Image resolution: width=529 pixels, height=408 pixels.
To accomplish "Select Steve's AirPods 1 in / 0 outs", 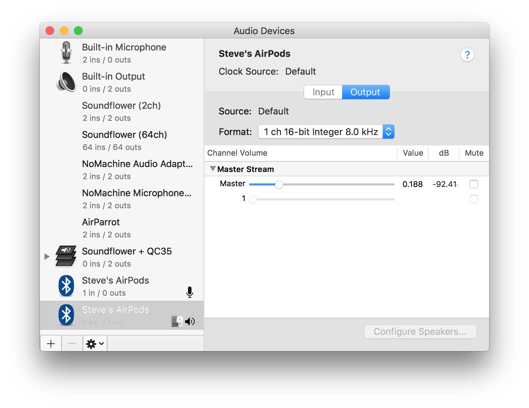I will click(122, 286).
